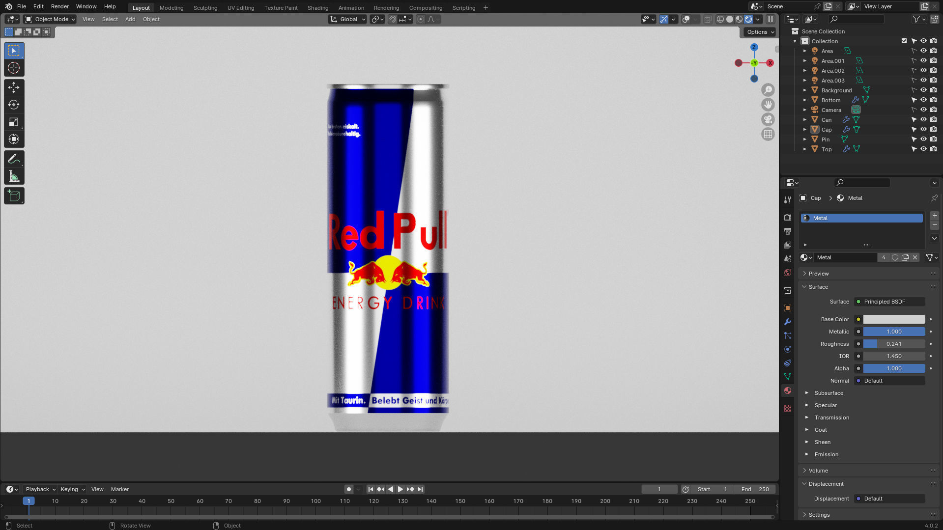This screenshot has height=530, width=943.
Task: Open the viewport Add menu
Action: tap(130, 19)
